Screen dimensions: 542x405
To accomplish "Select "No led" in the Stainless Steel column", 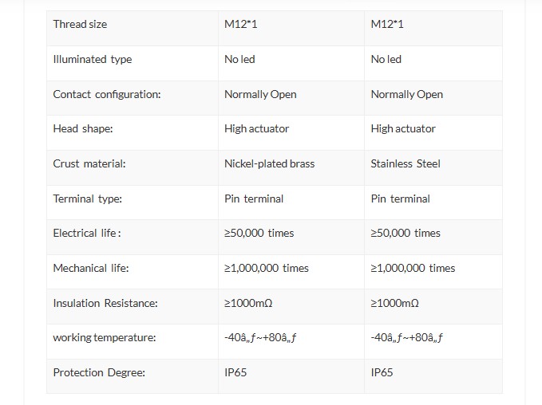I will pyautogui.click(x=386, y=59).
